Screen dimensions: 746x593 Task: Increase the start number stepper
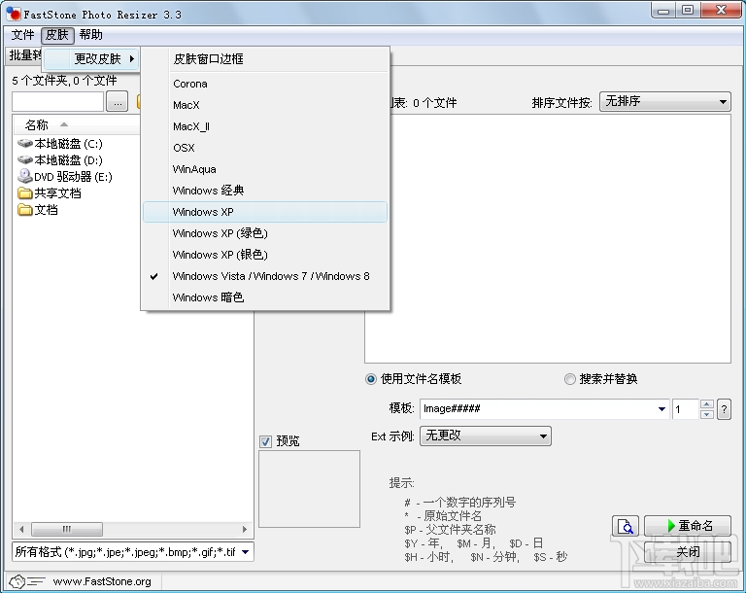[x=707, y=404]
